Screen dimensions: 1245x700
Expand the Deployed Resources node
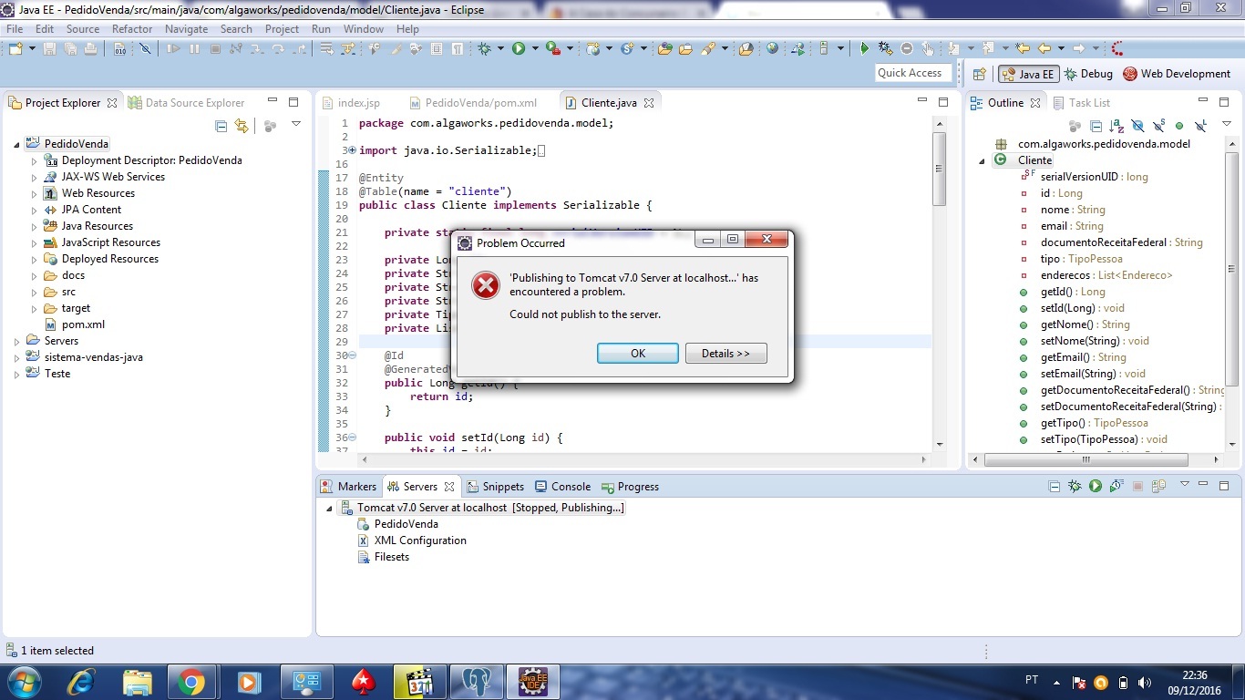tap(34, 259)
